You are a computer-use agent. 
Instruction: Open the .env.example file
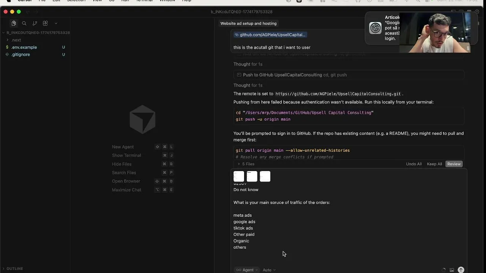[24, 47]
